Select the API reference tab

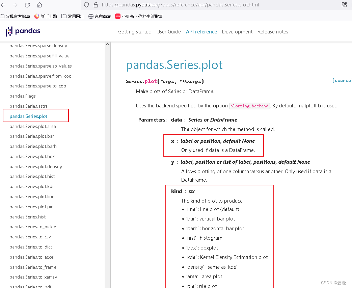click(201, 32)
